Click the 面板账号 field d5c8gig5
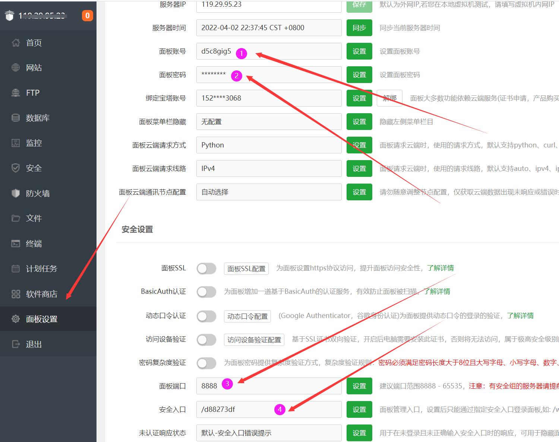Image resolution: width=559 pixels, height=442 pixels. coord(269,51)
